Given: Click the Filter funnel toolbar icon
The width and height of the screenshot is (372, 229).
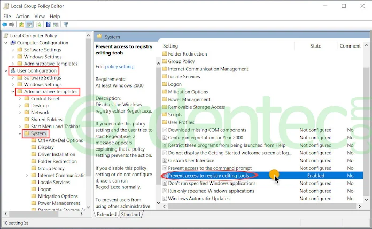Looking at the screenshot, I should tap(66, 25).
